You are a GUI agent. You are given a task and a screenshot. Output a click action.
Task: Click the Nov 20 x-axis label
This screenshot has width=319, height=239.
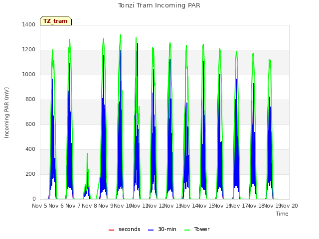289,206
